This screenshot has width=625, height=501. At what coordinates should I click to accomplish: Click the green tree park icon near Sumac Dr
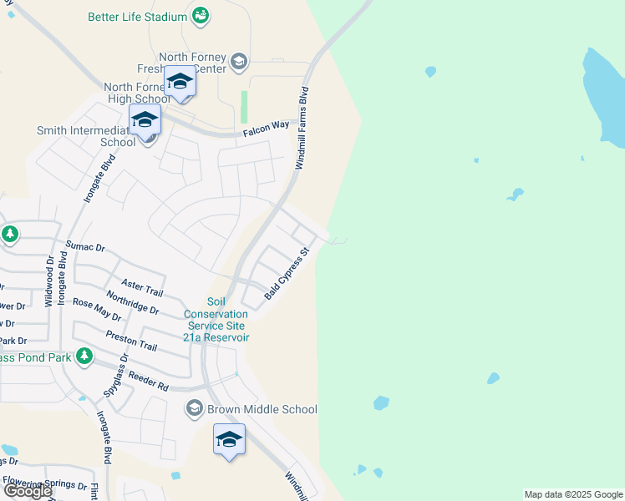[x=10, y=234]
